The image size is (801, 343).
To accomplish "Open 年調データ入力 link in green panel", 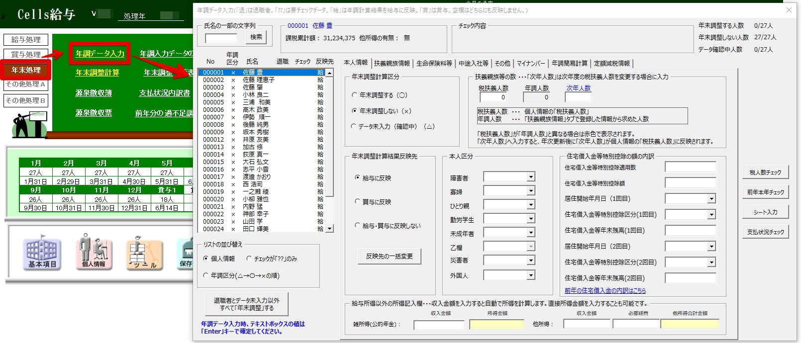I will (x=100, y=53).
